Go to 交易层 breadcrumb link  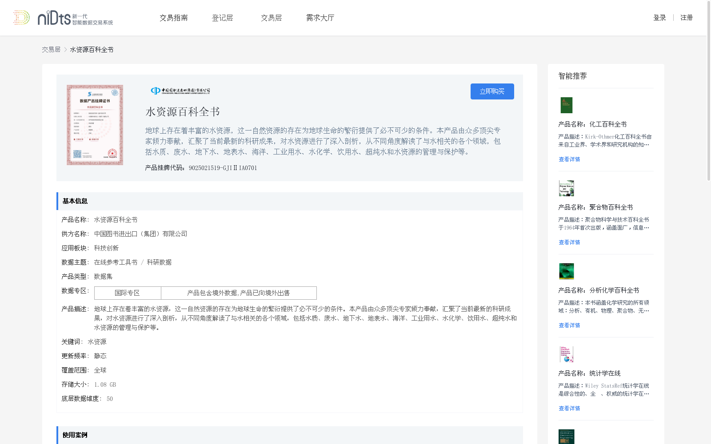tap(51, 50)
